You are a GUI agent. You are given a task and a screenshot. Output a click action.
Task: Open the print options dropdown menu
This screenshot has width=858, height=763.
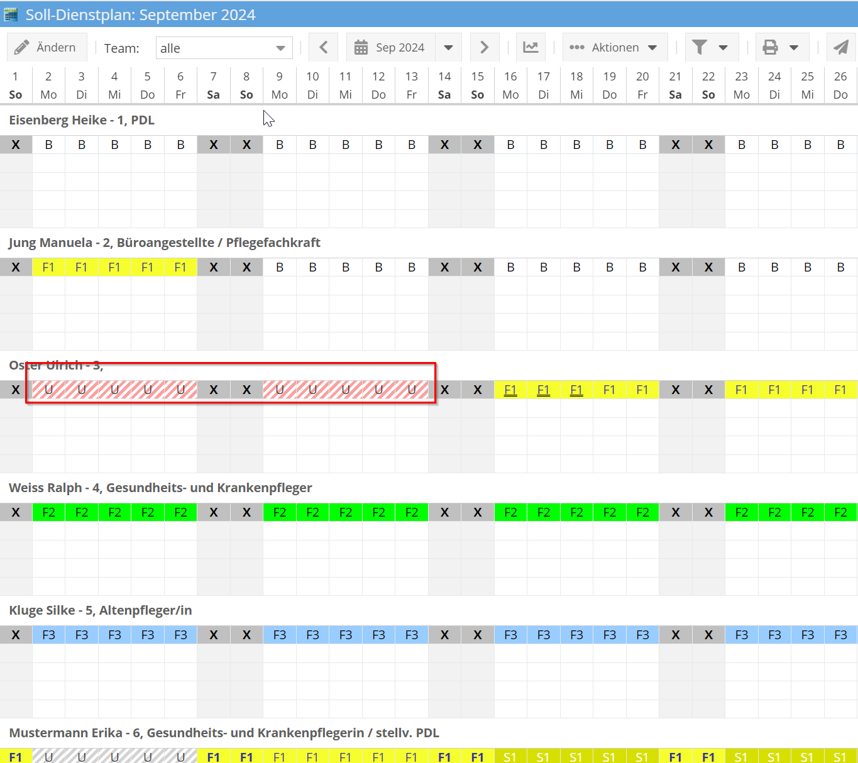pos(795,47)
